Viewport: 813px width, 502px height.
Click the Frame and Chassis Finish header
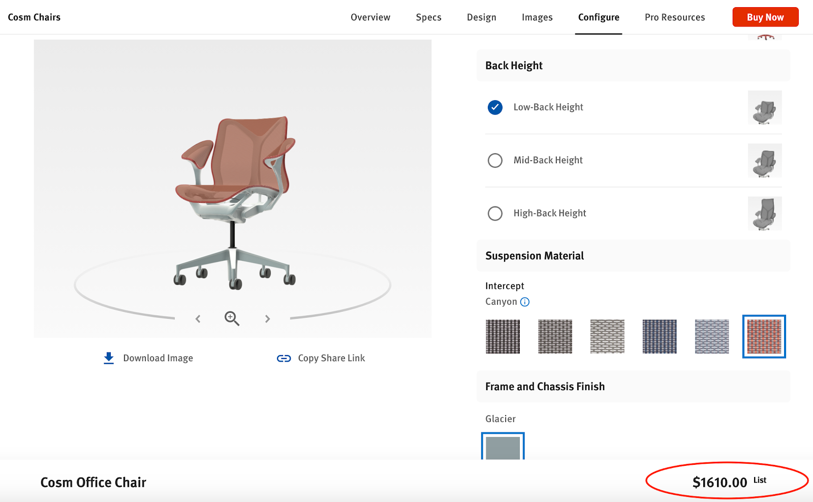pos(633,387)
